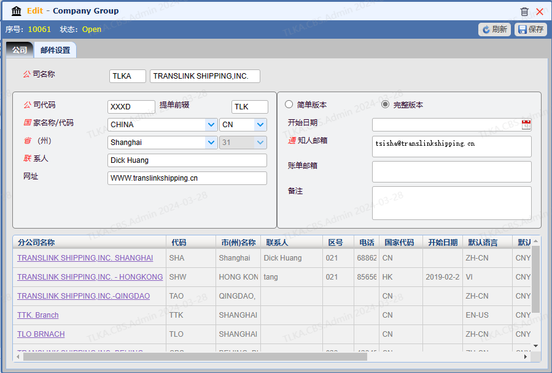Open TRANSLINK SHIPPING,INC. SHANGHAI branch link
Viewport: 552px width, 373px height.
85,258
